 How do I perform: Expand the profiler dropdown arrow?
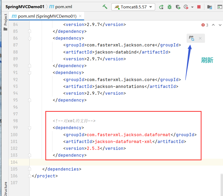click(x=192, y=7)
